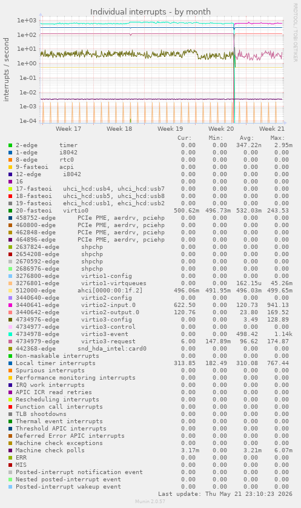Click the 1e+00 label on y-axis

pos(27,64)
